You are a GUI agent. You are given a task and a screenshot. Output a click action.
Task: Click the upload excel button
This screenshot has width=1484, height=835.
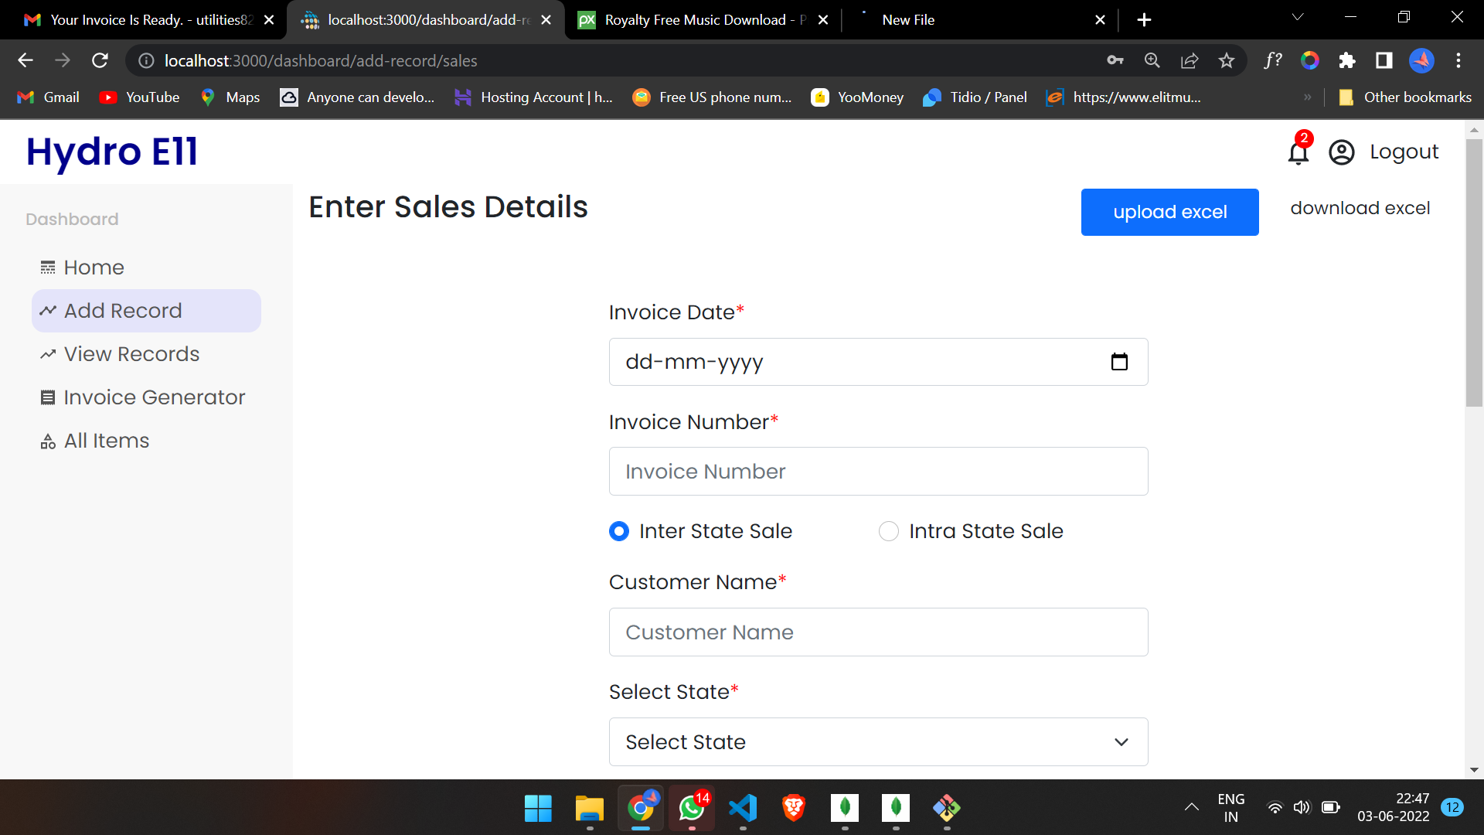[x=1169, y=211]
